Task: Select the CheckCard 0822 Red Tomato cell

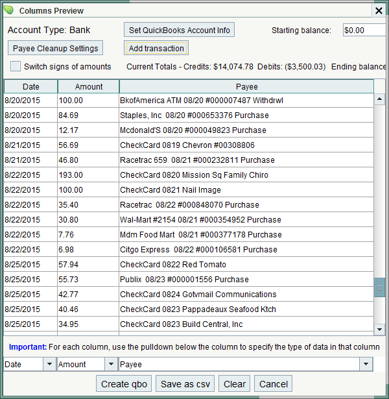Action: click(x=246, y=265)
